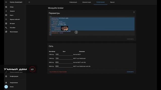
Task: Click 'Normal MQTT' description text
Action: (x=77, y=54)
